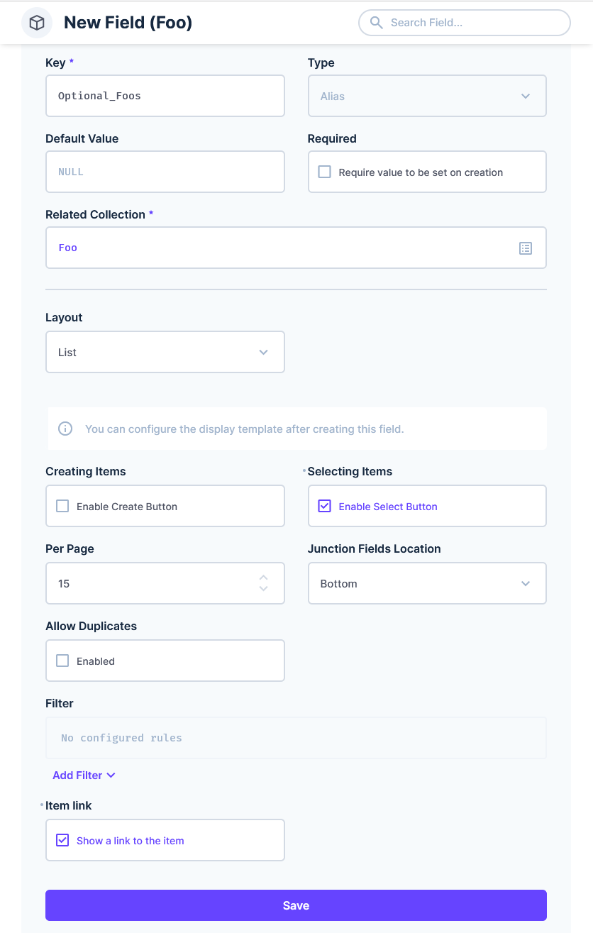The width and height of the screenshot is (593, 933).
Task: Toggle Require value to be set on creation
Action: point(325,172)
